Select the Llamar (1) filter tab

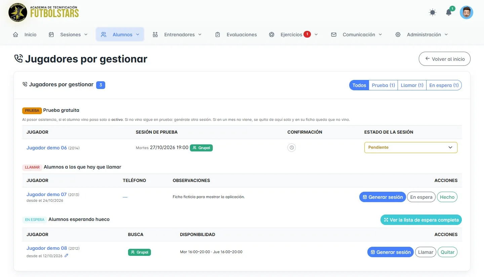point(412,85)
